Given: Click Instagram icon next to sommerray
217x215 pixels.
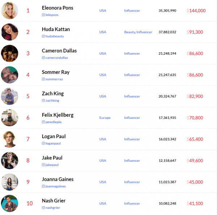Looking at the screenshot, I should point(43,79).
